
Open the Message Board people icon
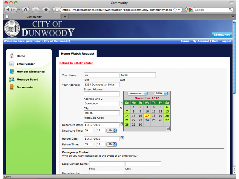[x=11, y=79]
